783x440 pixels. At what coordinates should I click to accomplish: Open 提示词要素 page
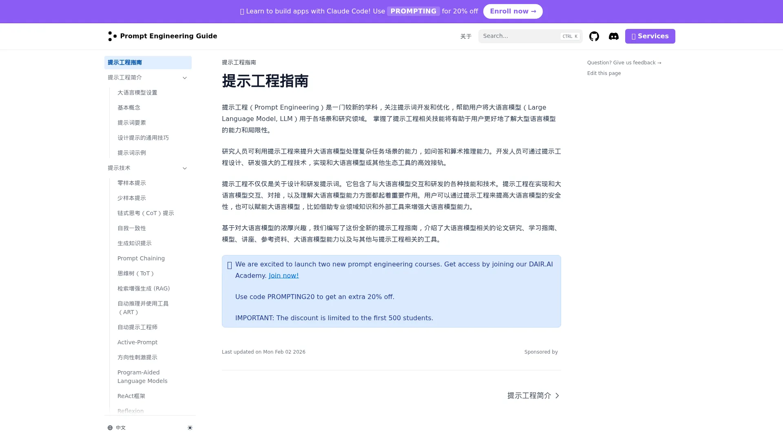(153, 123)
